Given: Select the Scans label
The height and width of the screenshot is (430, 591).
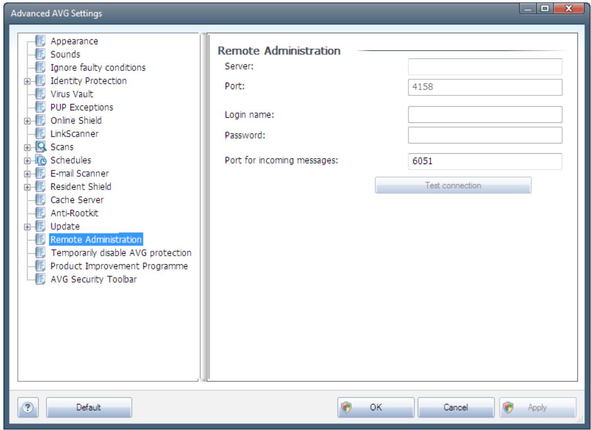Looking at the screenshot, I should [62, 147].
